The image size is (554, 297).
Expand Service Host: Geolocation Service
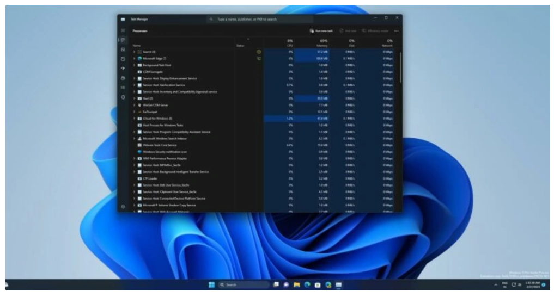tap(134, 85)
